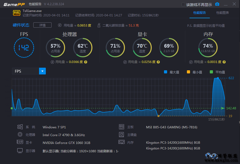Enable 'don't show again for this game' checkbox
240x164 pixels.
183,4
